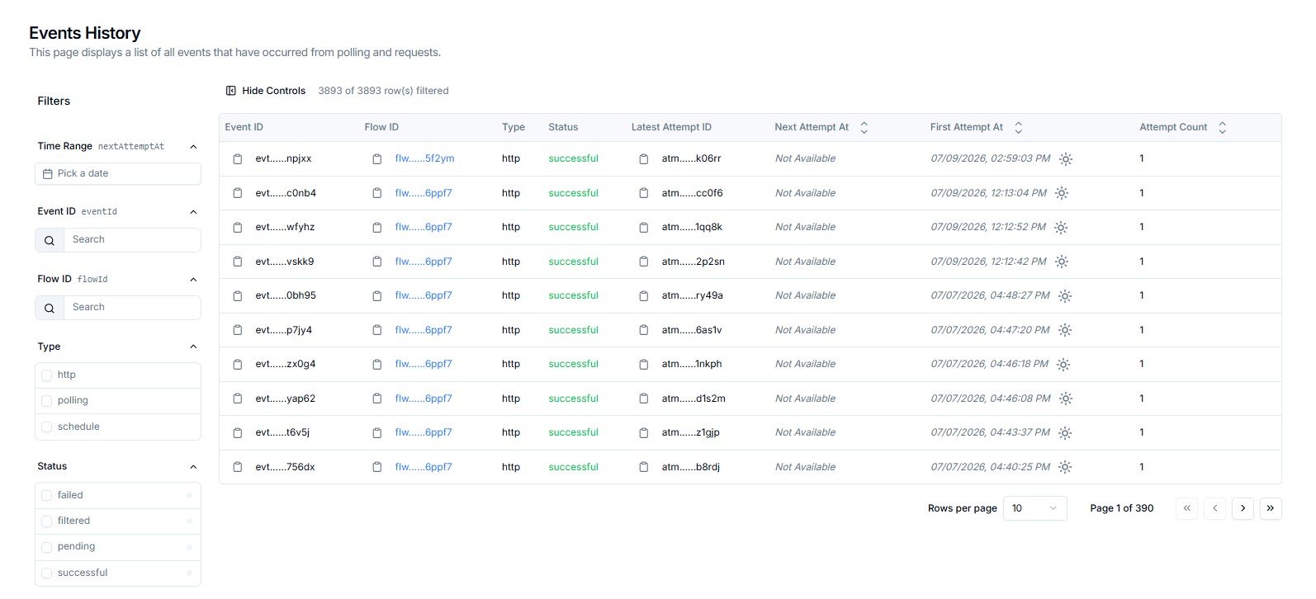Copy attempt ID ending b8rdj
The height and width of the screenshot is (599, 1316).
[644, 467]
